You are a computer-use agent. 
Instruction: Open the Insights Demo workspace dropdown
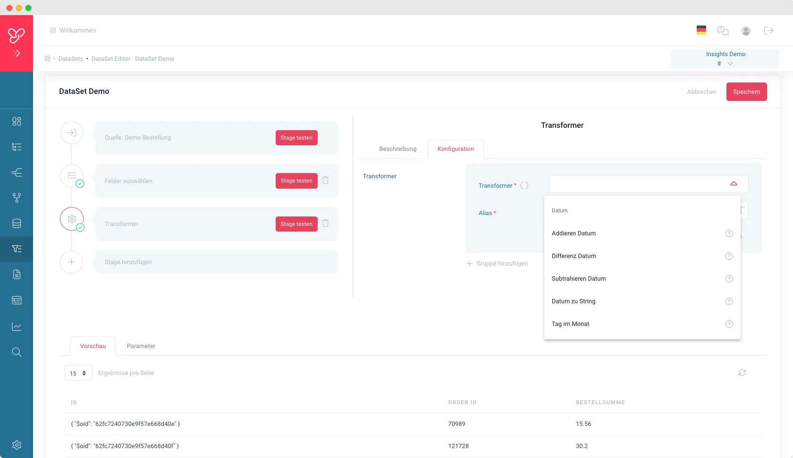pos(725,59)
